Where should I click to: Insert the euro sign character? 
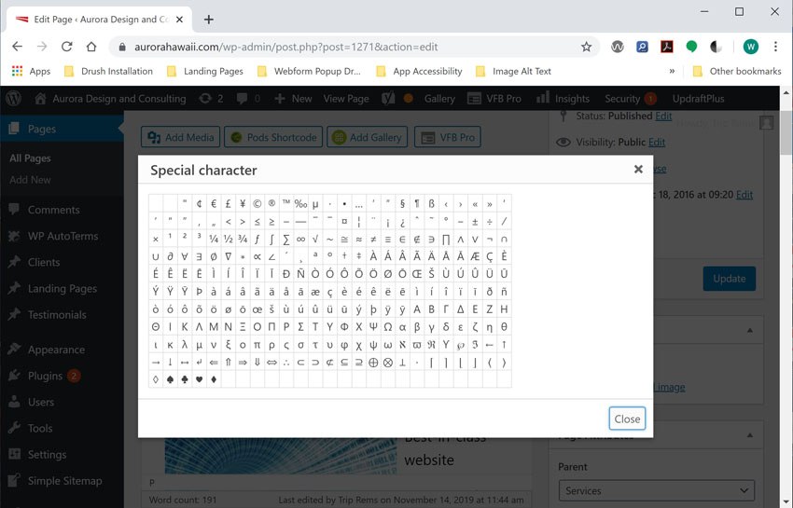(214, 204)
